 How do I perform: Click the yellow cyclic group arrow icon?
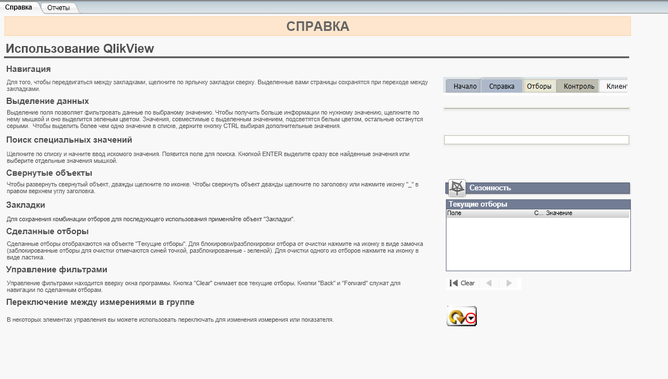pos(457,317)
